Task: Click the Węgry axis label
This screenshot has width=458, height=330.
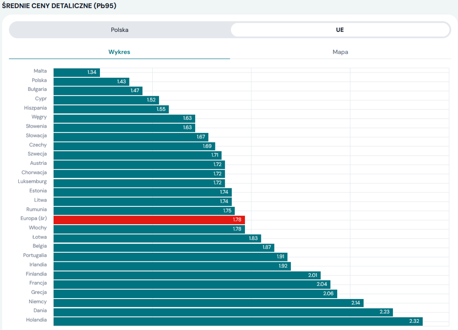Action: [x=39, y=117]
